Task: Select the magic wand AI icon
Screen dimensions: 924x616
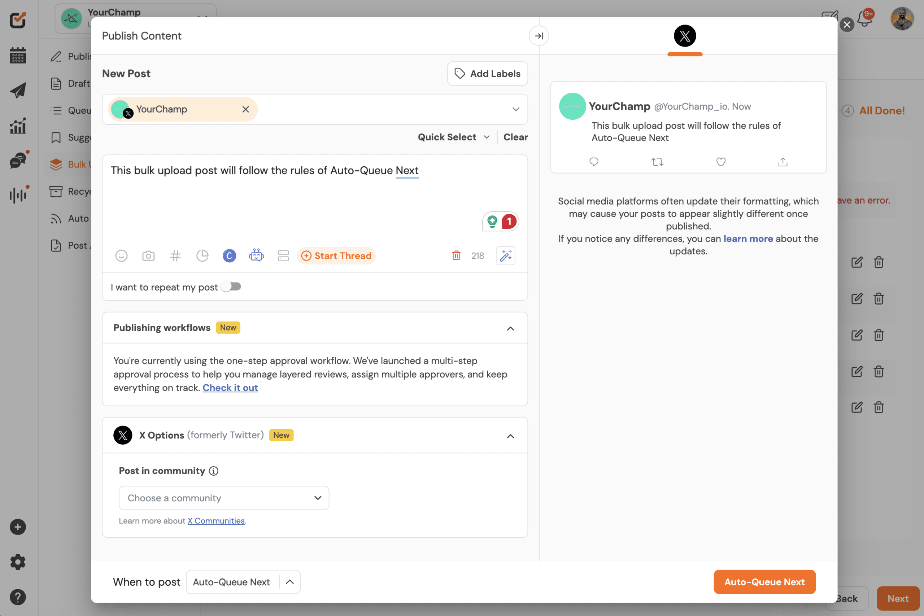Action: [506, 255]
